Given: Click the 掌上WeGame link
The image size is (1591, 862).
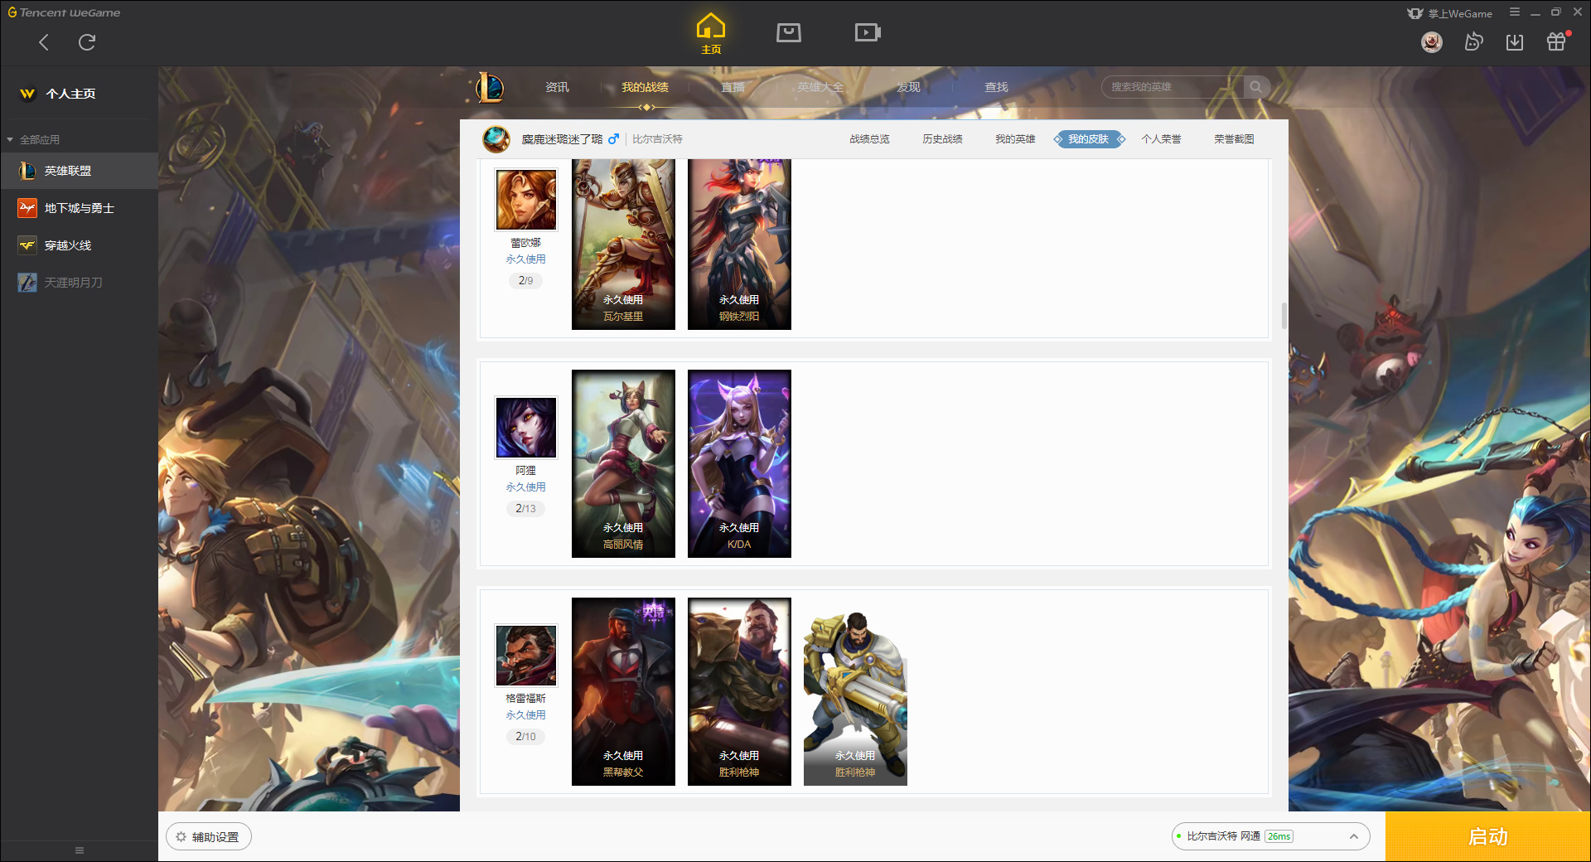Looking at the screenshot, I should pyautogui.click(x=1450, y=13).
